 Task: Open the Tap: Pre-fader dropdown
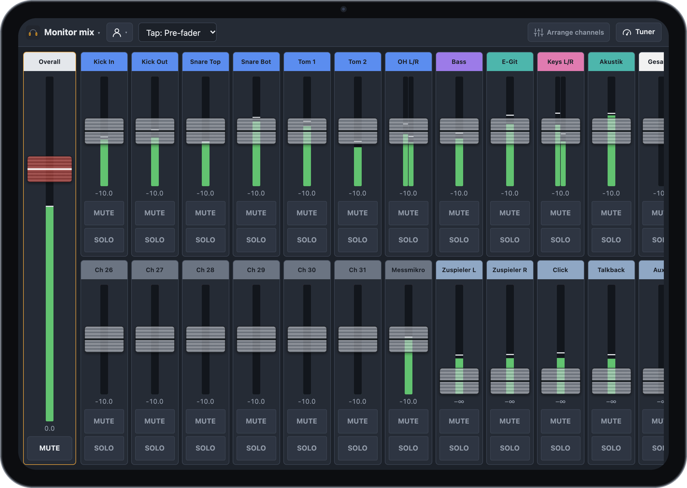point(178,32)
